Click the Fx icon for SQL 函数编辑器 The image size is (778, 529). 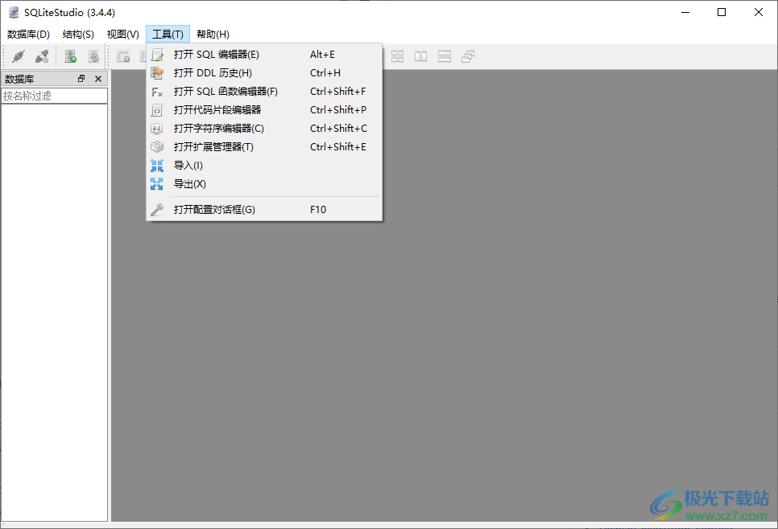(158, 91)
